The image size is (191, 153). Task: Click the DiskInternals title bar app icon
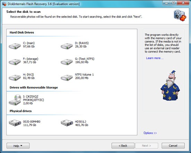click(x=4, y=4)
